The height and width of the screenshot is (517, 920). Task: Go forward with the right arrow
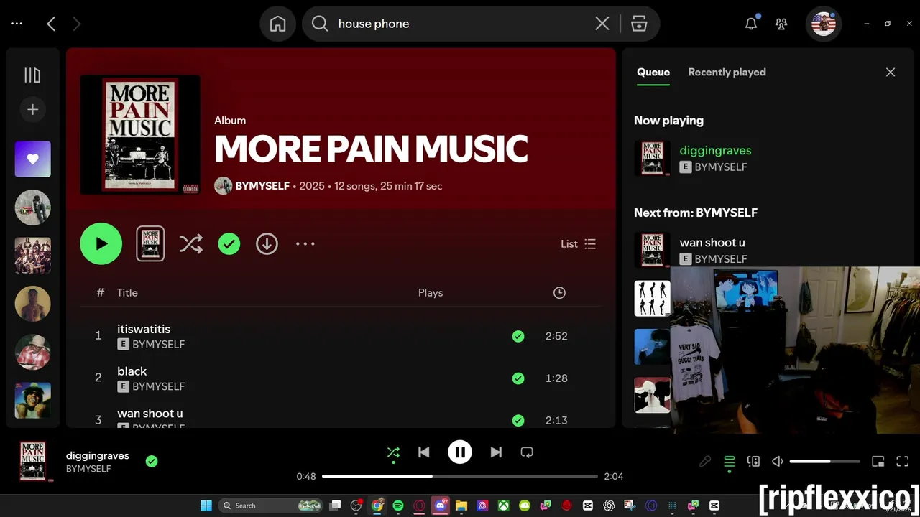point(76,24)
